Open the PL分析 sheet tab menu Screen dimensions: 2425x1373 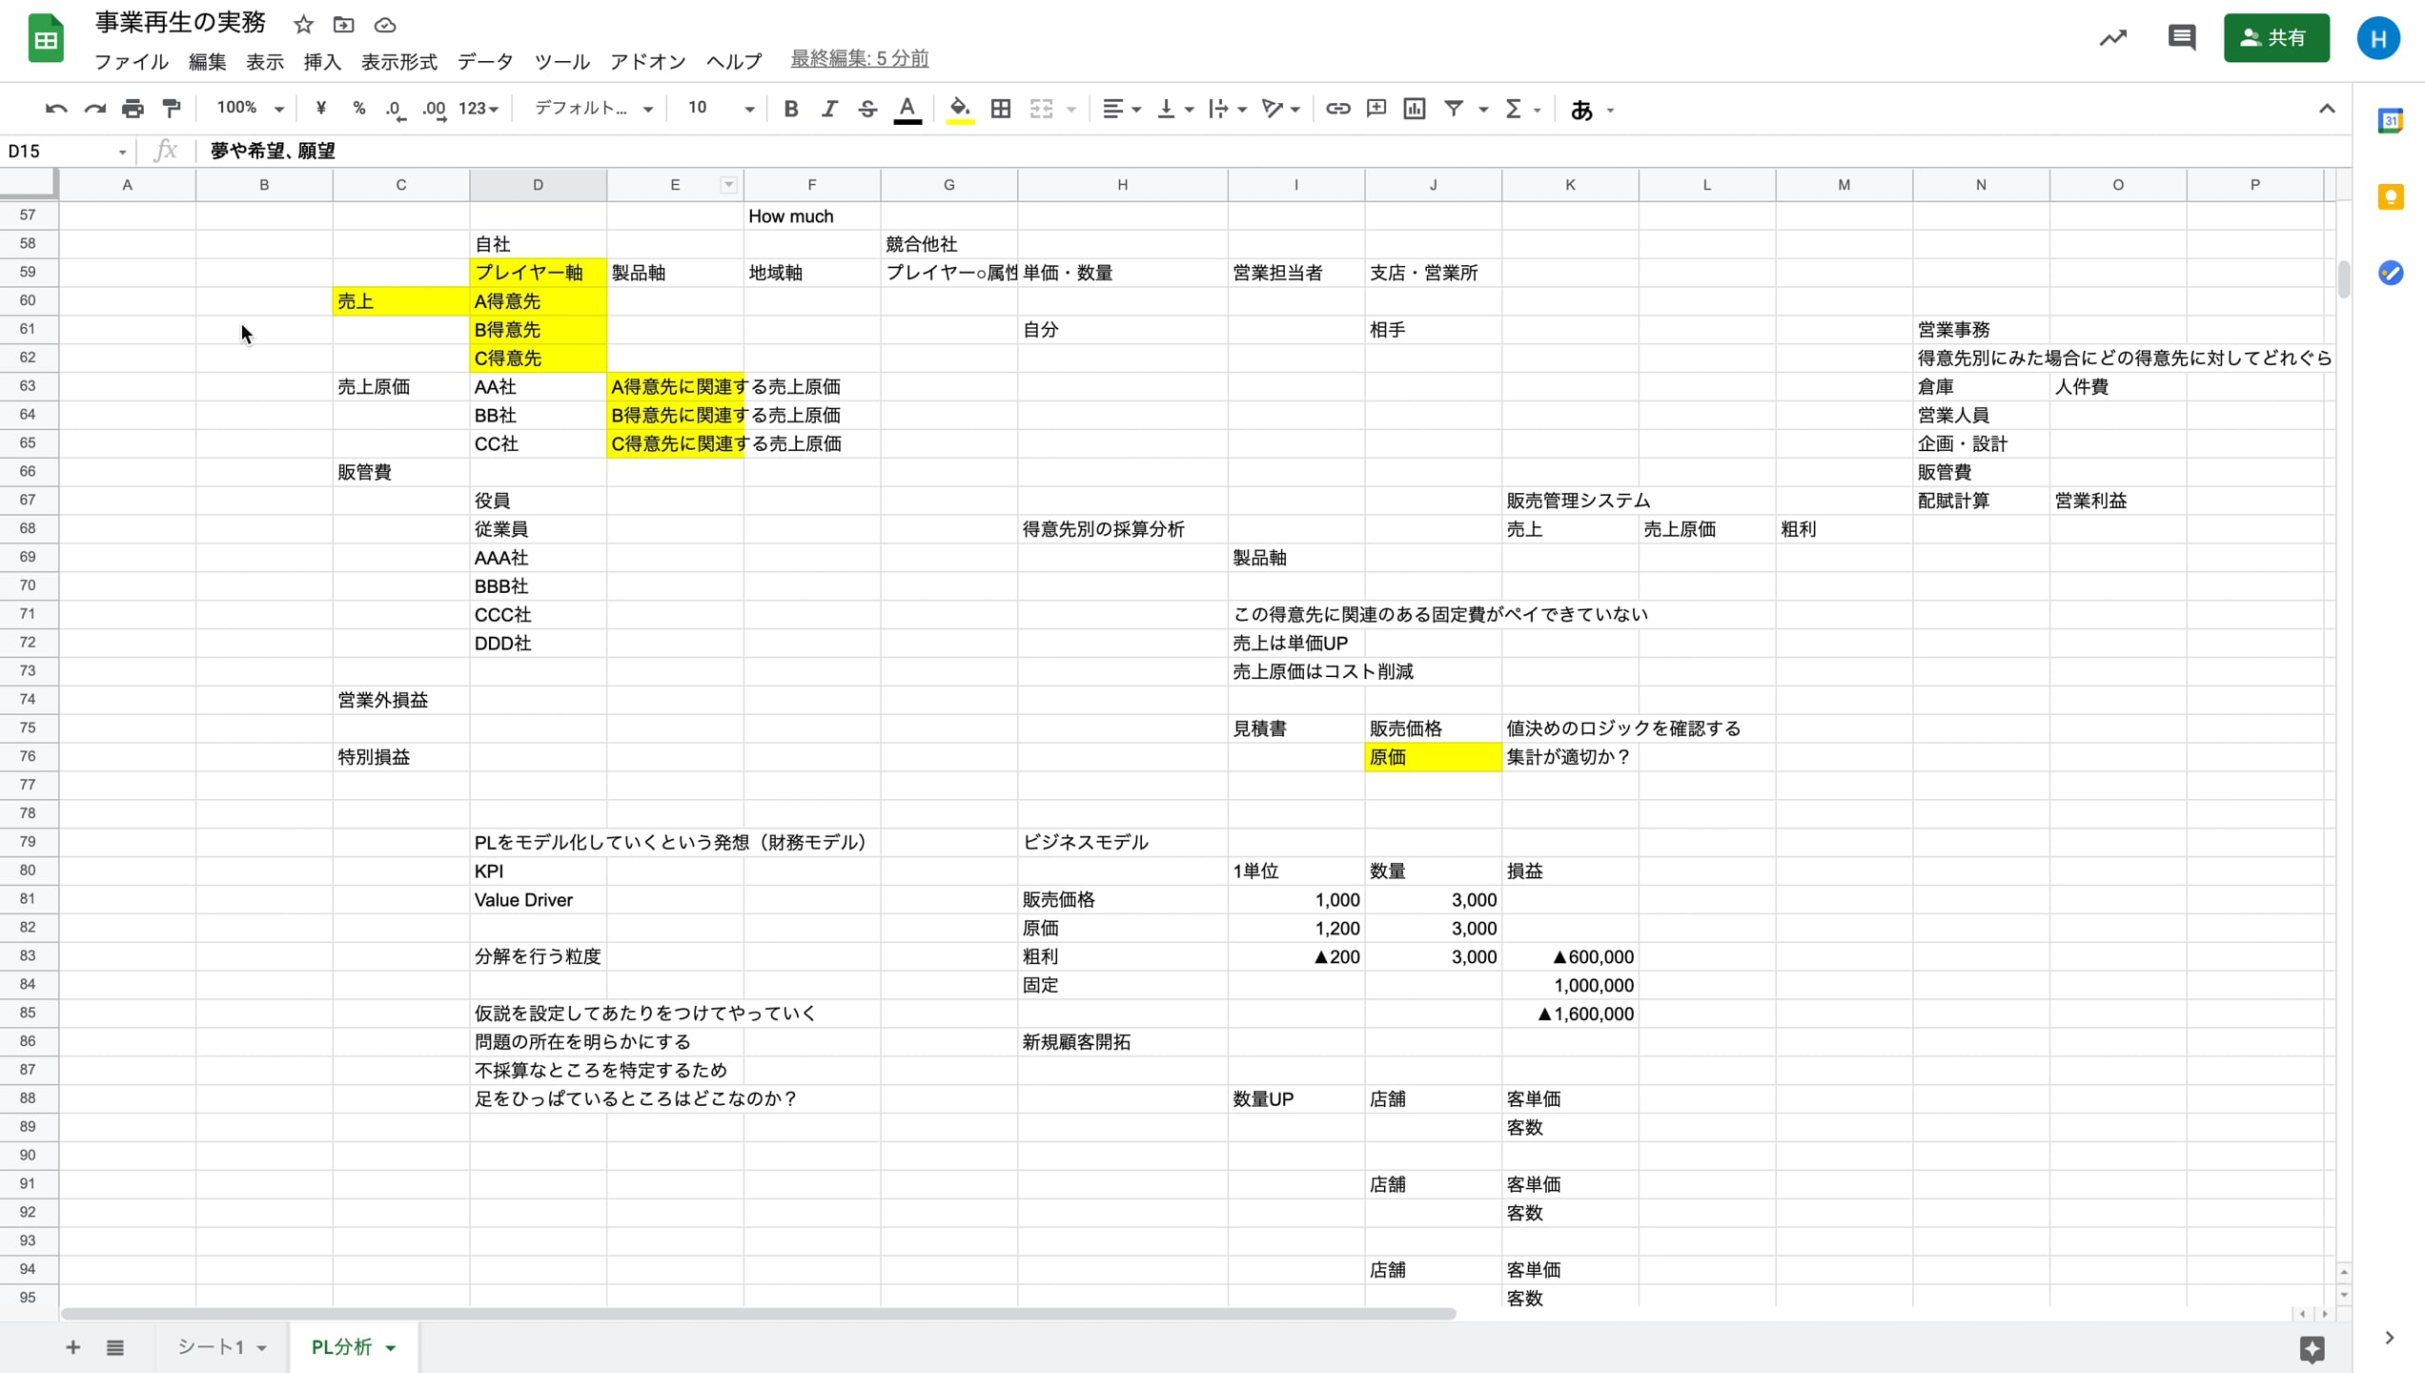pyautogui.click(x=389, y=1347)
